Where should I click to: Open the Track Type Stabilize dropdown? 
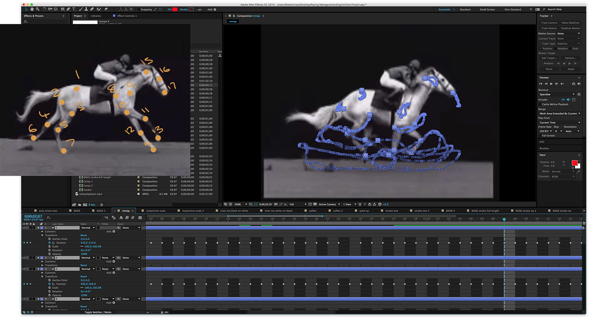568,44
